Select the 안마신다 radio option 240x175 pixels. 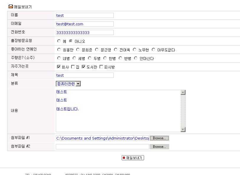(x=136, y=58)
